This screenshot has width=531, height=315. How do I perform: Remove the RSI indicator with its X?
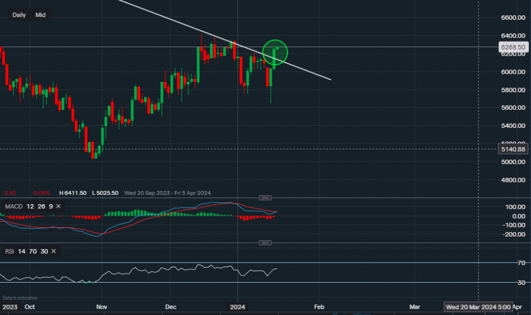(x=54, y=251)
